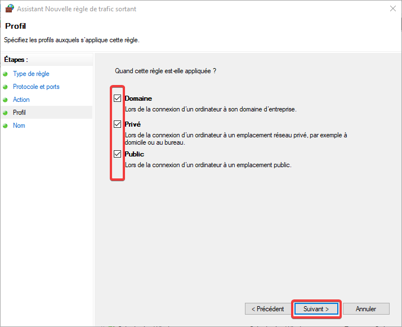Uncheck the Privé profile checkbox

(118, 124)
